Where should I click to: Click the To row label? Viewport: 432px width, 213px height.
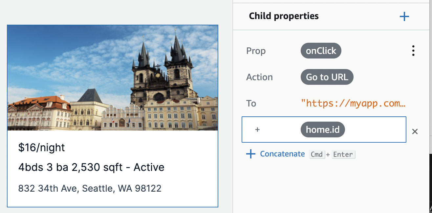pos(251,103)
